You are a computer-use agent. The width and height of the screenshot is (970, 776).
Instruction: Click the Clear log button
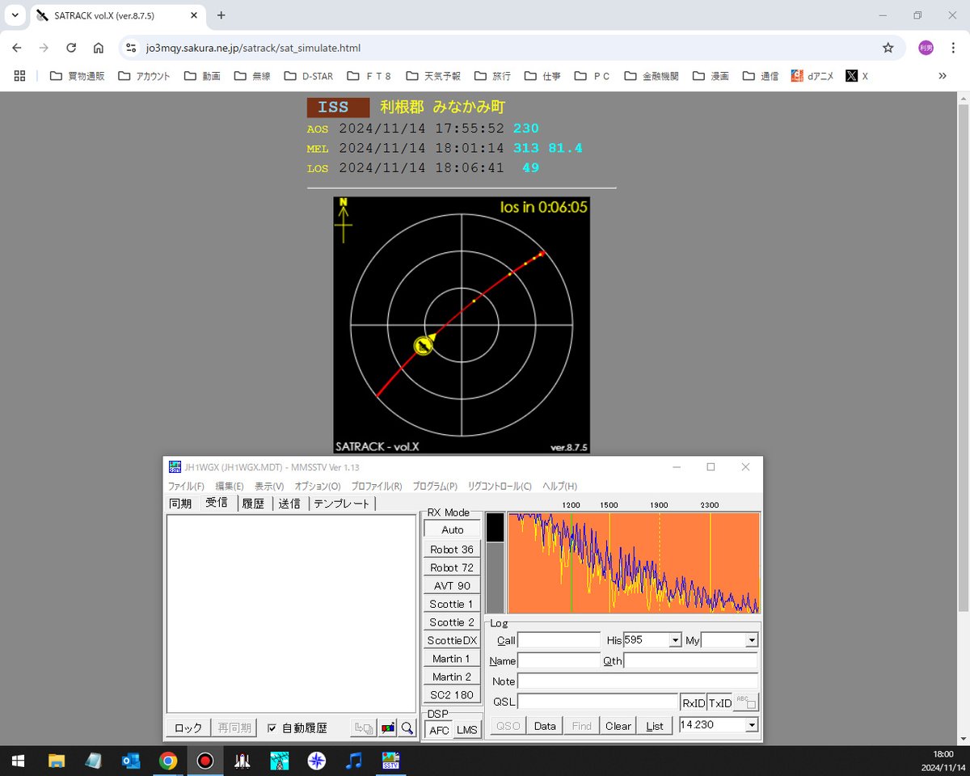[x=618, y=726]
